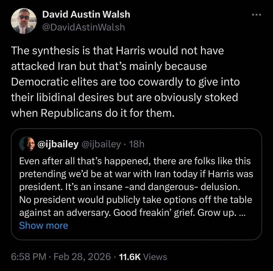Expand quoted post with Show more
Viewport: 273px width, 271px height.
(x=44, y=226)
